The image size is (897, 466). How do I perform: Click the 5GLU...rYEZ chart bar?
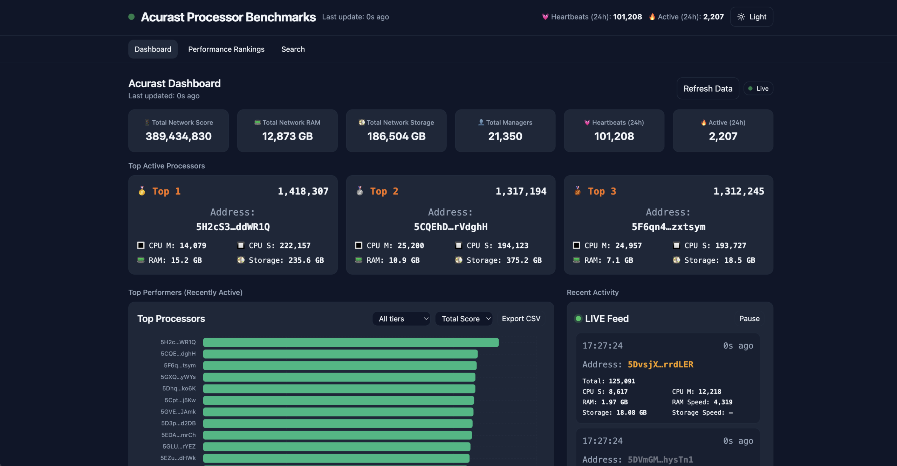337,446
